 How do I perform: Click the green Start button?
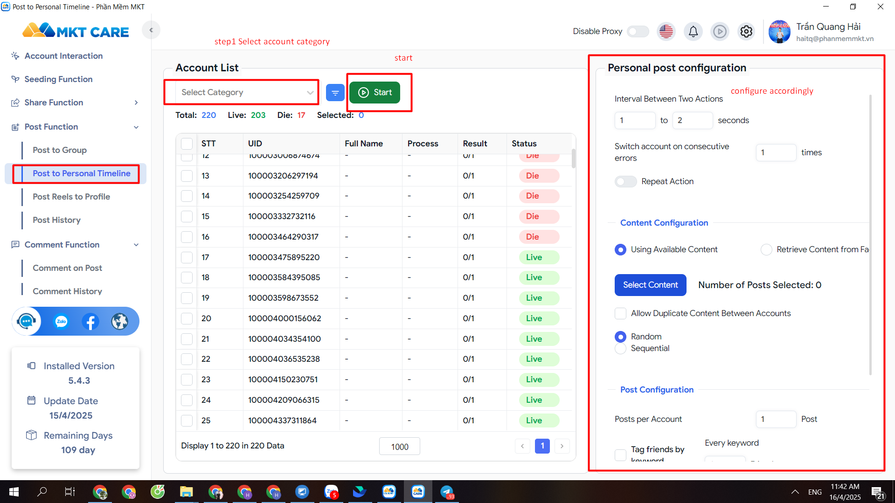pos(375,92)
